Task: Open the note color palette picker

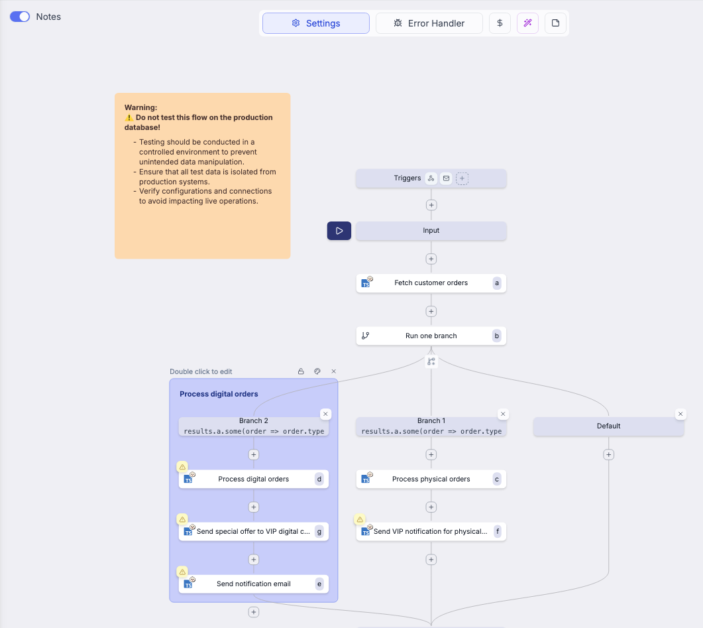Action: (317, 371)
